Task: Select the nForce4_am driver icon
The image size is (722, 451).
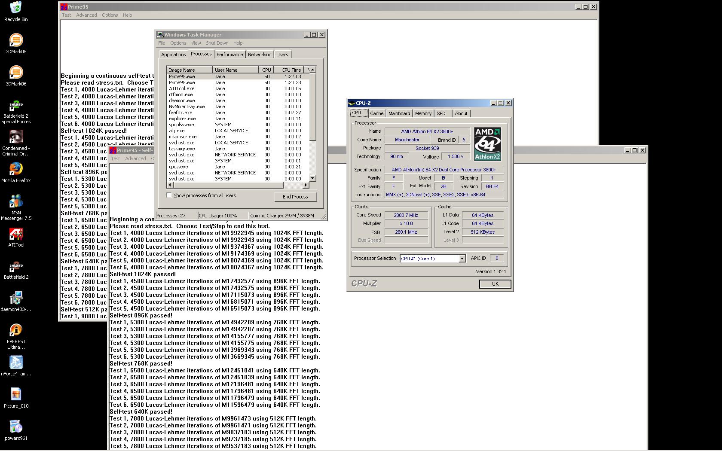Action: pyautogui.click(x=16, y=366)
